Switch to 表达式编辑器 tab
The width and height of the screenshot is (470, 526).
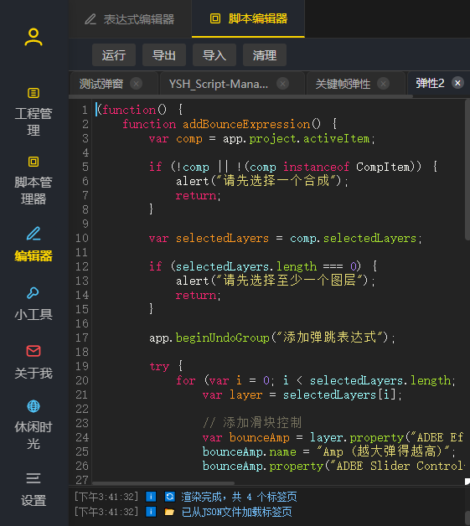(x=130, y=19)
